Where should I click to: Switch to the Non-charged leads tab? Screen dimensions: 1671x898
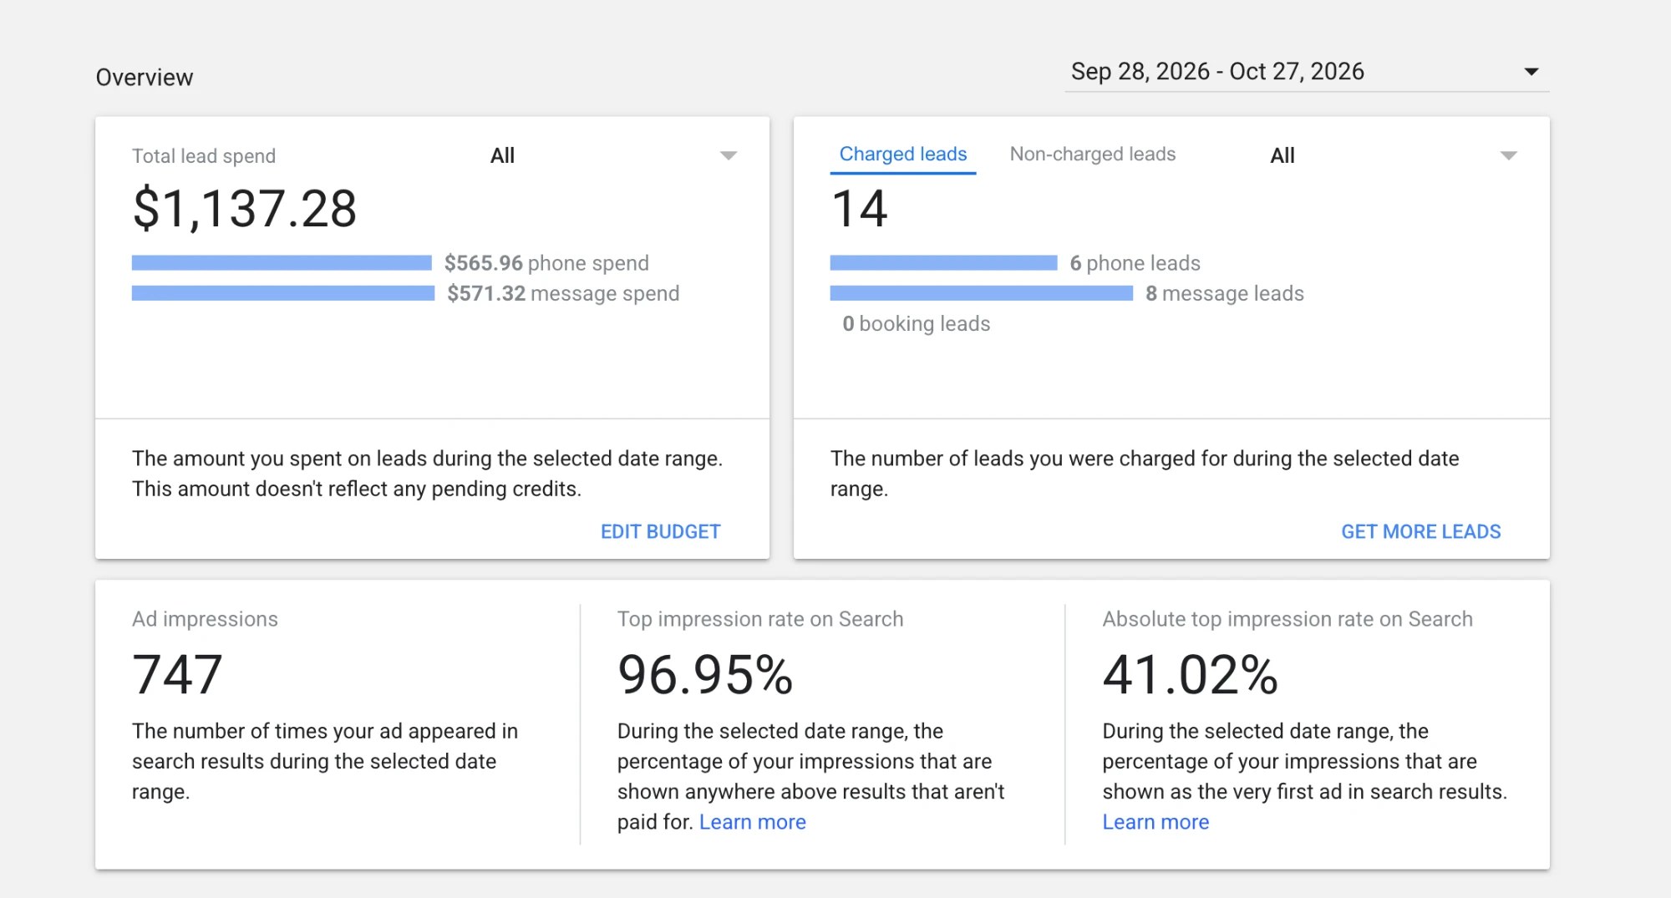coord(1093,155)
